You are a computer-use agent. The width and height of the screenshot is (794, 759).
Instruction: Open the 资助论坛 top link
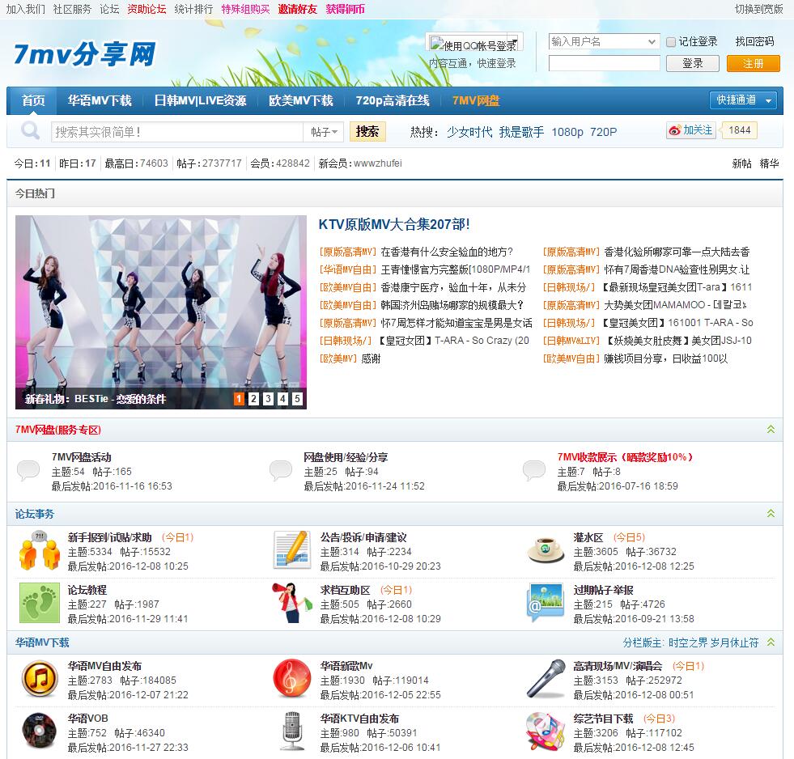tap(146, 9)
